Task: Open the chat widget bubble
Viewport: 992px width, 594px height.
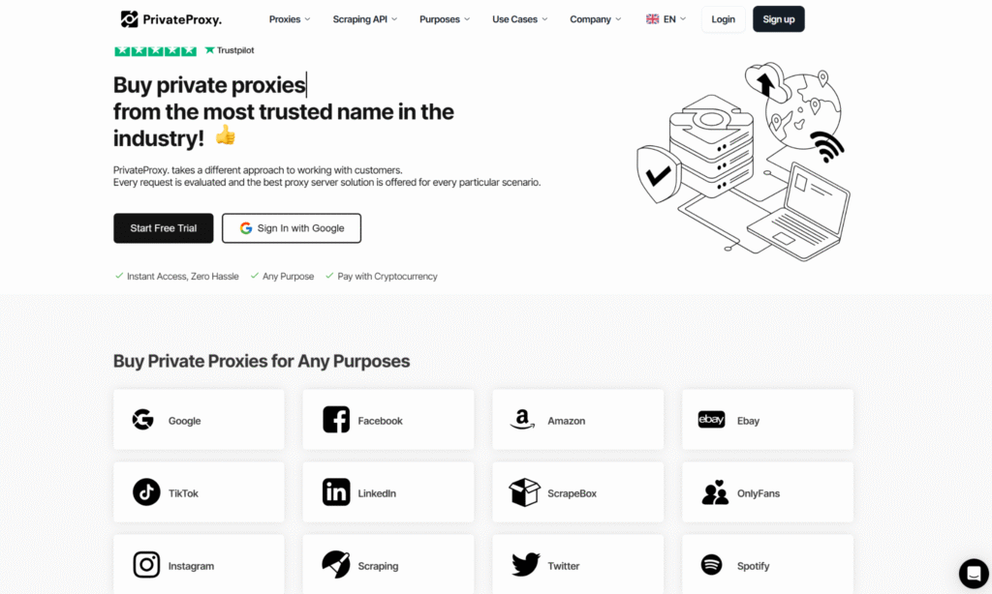Action: (973, 573)
